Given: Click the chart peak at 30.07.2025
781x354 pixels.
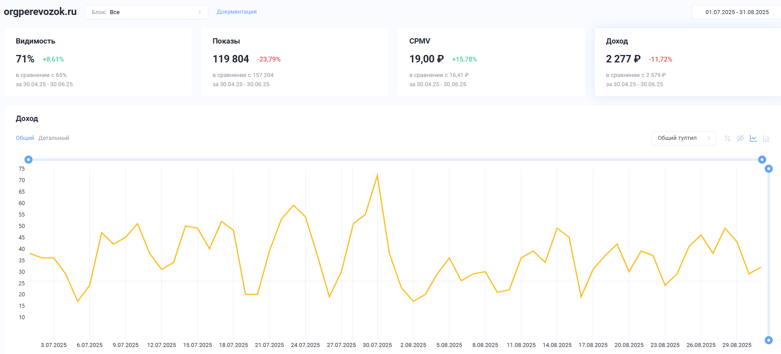Looking at the screenshot, I should (377, 175).
